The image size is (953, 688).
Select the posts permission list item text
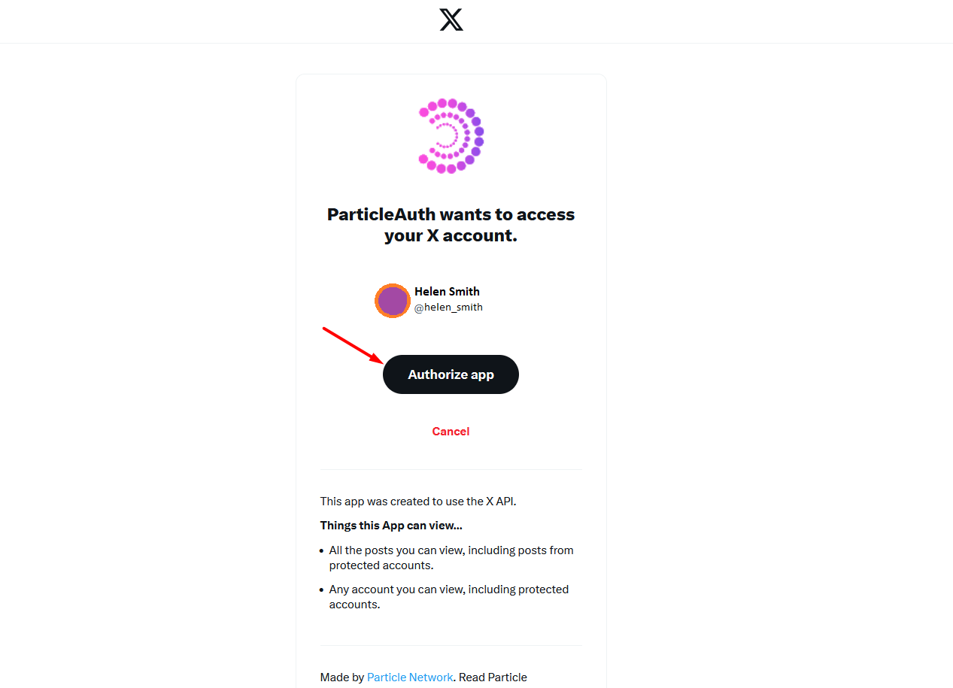click(x=451, y=558)
